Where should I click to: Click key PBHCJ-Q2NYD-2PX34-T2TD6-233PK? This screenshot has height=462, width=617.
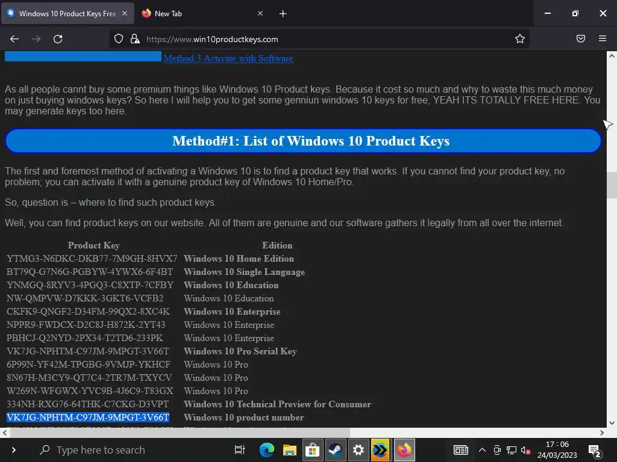[84, 338]
